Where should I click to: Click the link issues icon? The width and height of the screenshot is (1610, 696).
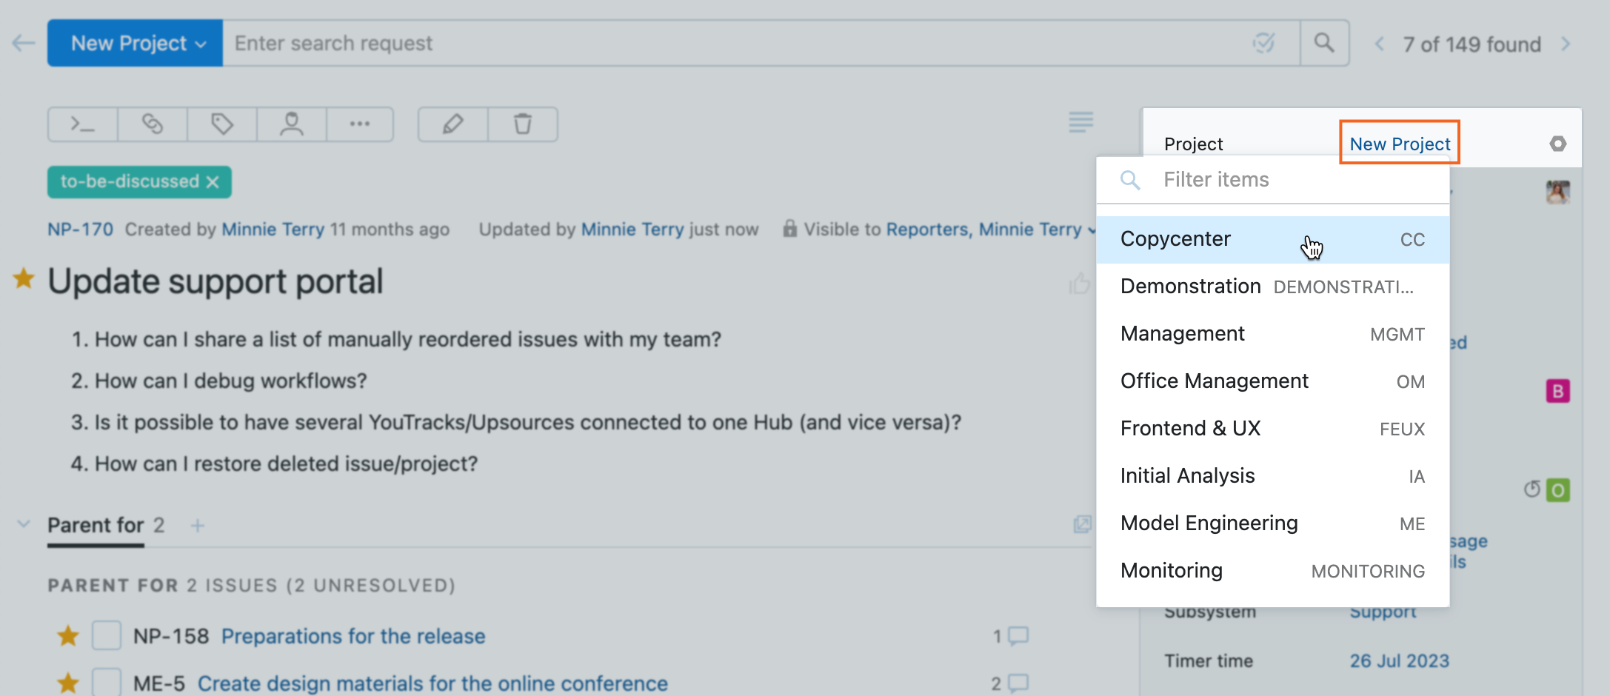pos(152,124)
